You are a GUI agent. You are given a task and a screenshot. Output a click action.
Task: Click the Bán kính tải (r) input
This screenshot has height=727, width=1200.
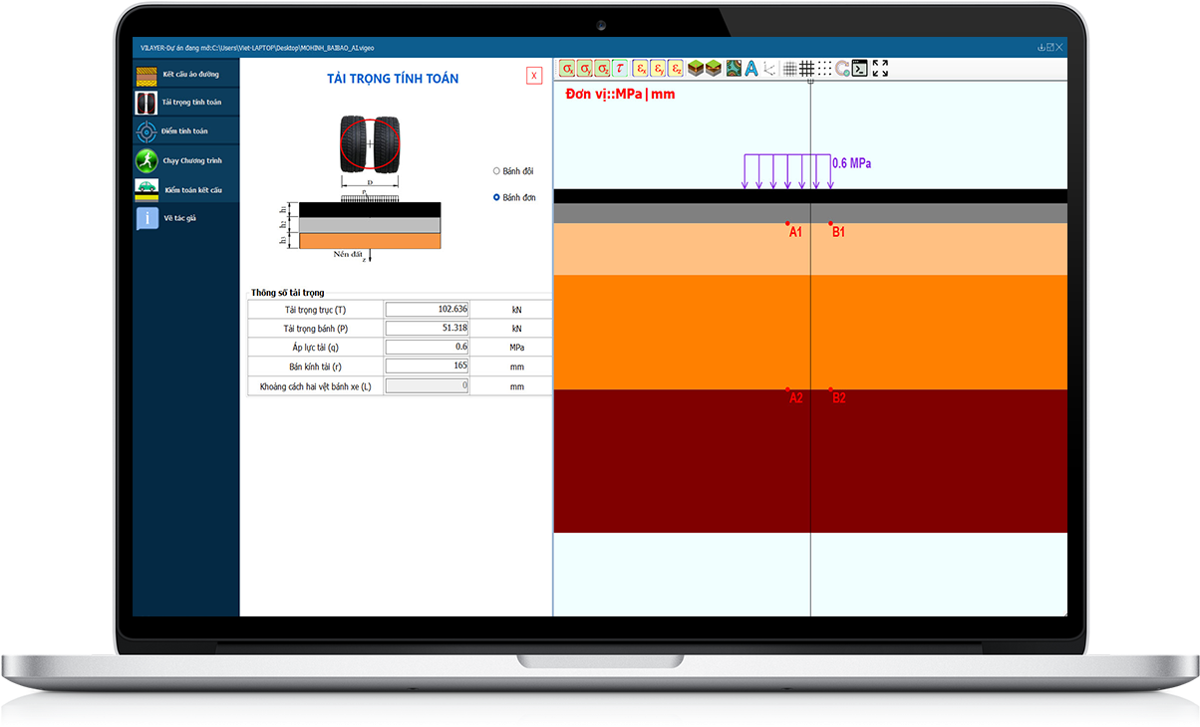(427, 366)
